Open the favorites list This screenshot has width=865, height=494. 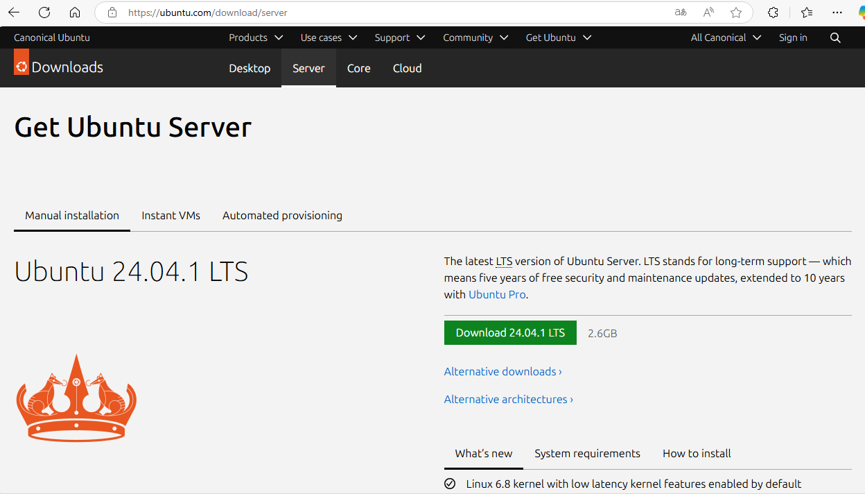pos(807,12)
